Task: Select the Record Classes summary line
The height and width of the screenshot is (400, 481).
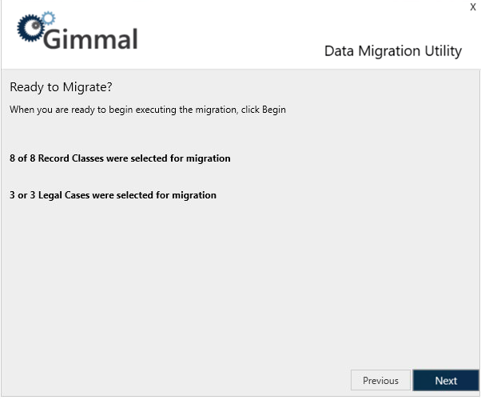Action: point(120,158)
